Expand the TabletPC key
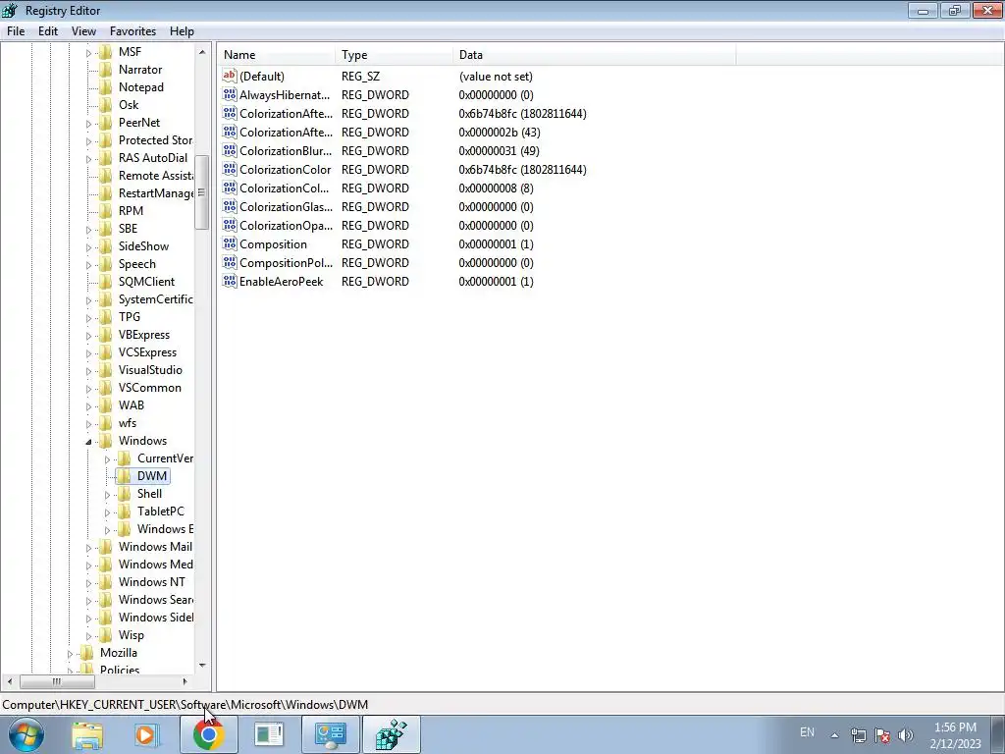The width and height of the screenshot is (1005, 754). [107, 512]
